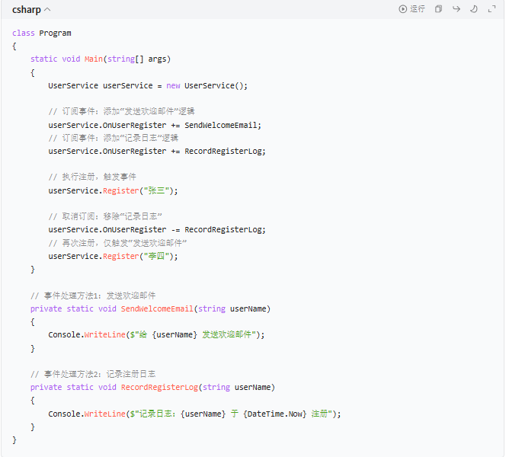Collapse the csharp code block chevron
506x457 pixels.
[48, 10]
